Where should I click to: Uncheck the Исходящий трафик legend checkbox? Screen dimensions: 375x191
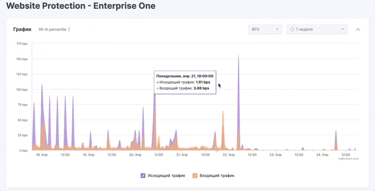(143, 176)
